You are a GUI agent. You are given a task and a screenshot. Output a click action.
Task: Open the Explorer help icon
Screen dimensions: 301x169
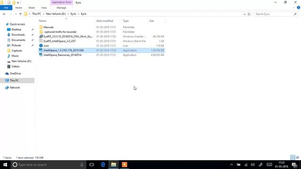tap(299, 8)
